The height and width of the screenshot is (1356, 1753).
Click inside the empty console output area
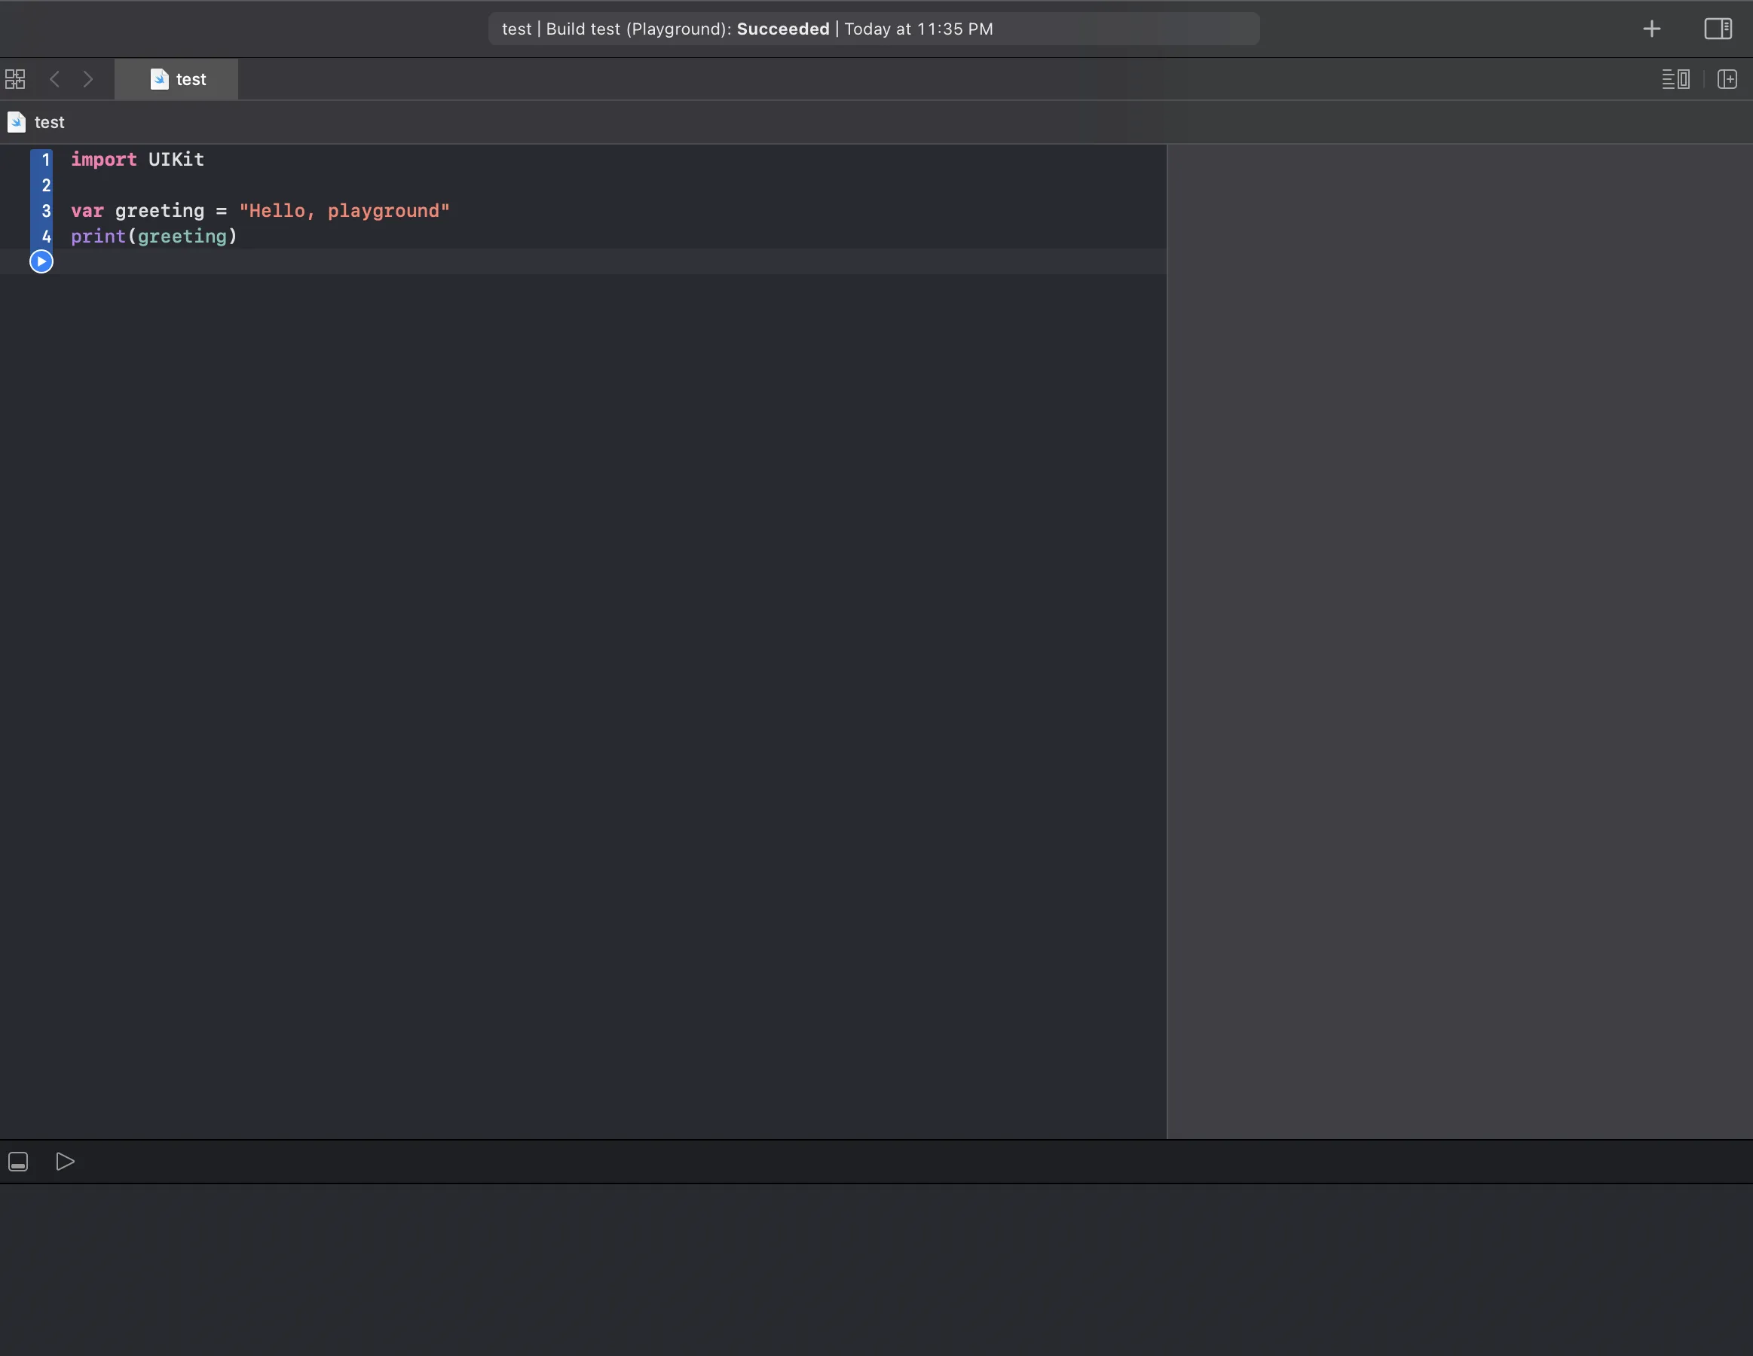point(875,1268)
